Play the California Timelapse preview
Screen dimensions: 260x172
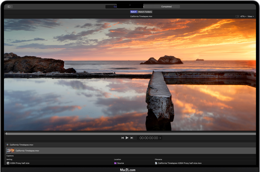tap(127, 138)
